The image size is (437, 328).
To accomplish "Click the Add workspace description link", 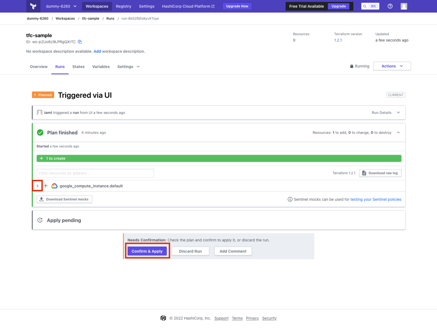I will coord(97,51).
